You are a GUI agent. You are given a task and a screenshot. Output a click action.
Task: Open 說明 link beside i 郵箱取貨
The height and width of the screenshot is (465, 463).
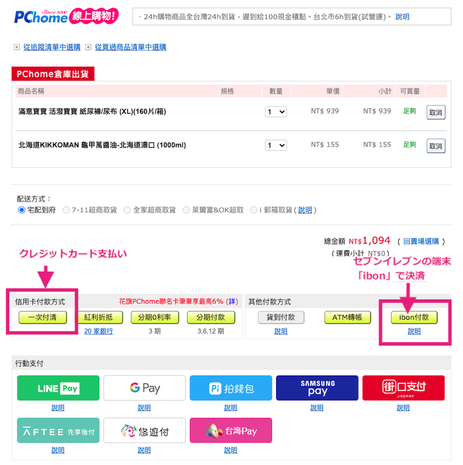pyautogui.click(x=305, y=210)
